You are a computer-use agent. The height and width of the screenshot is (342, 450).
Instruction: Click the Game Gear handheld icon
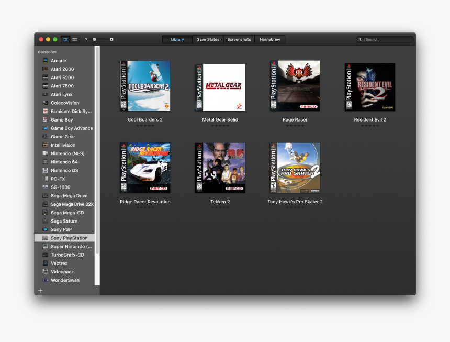pos(45,137)
